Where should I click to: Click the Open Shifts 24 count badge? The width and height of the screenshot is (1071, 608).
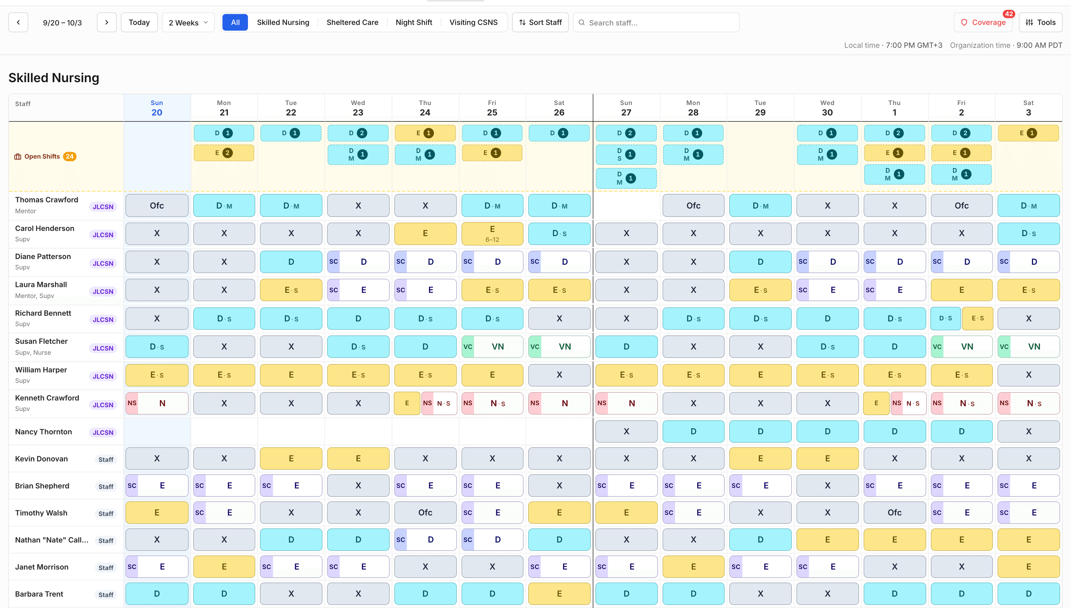pyautogui.click(x=69, y=157)
